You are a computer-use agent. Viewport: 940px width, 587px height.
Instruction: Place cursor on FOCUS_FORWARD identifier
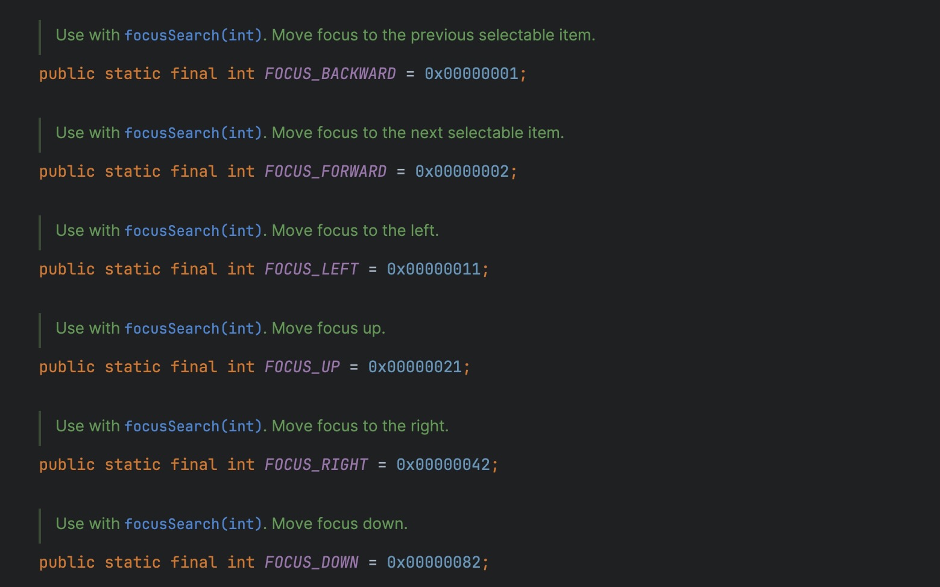tap(326, 171)
